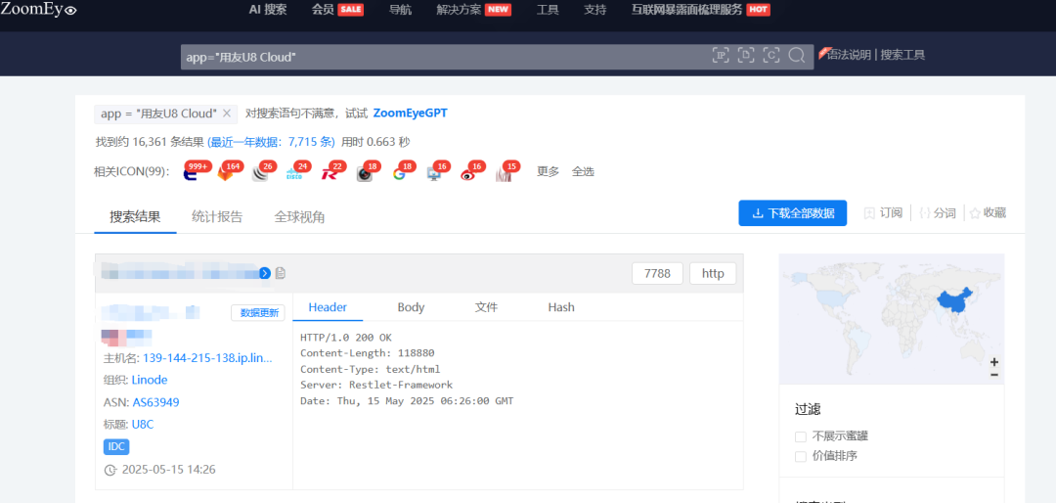This screenshot has width=1056, height=503.
Task: Click 收藏 favorite star button
Action: pyautogui.click(x=988, y=213)
